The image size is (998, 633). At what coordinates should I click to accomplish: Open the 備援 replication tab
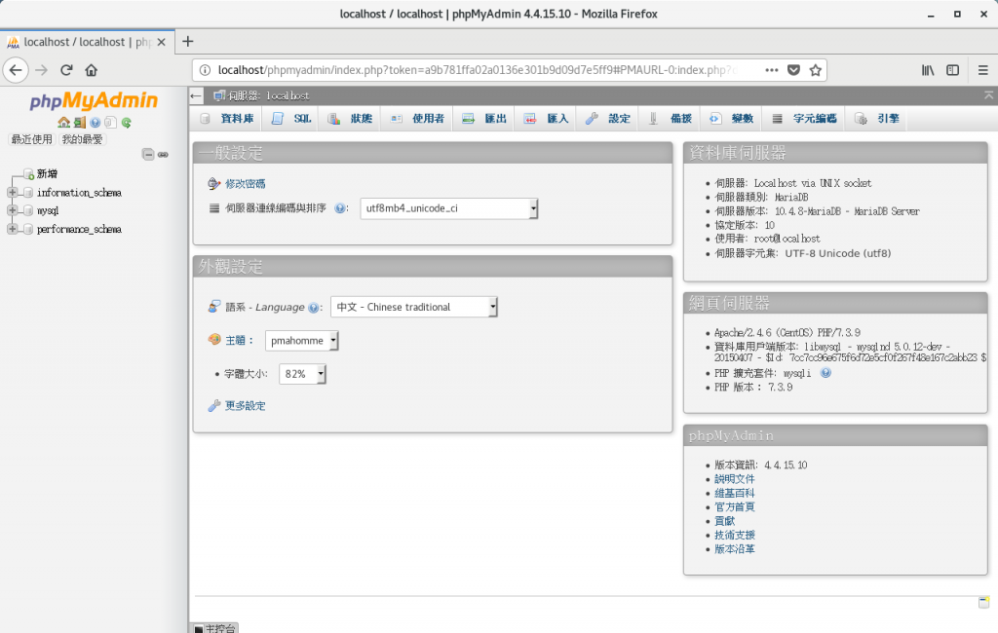(671, 119)
